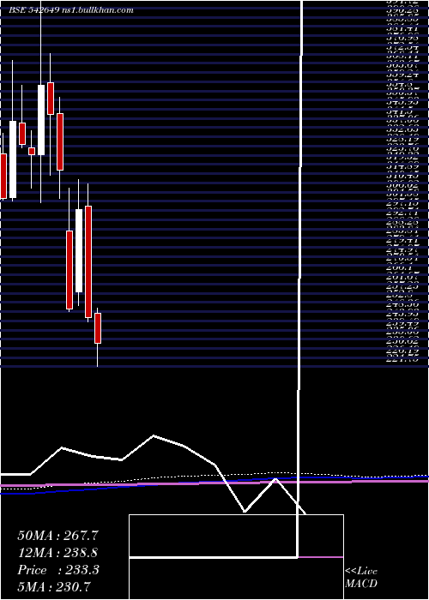Select the 50MA : 267.7 value
429x600 pixels.
pyautogui.click(x=57, y=536)
